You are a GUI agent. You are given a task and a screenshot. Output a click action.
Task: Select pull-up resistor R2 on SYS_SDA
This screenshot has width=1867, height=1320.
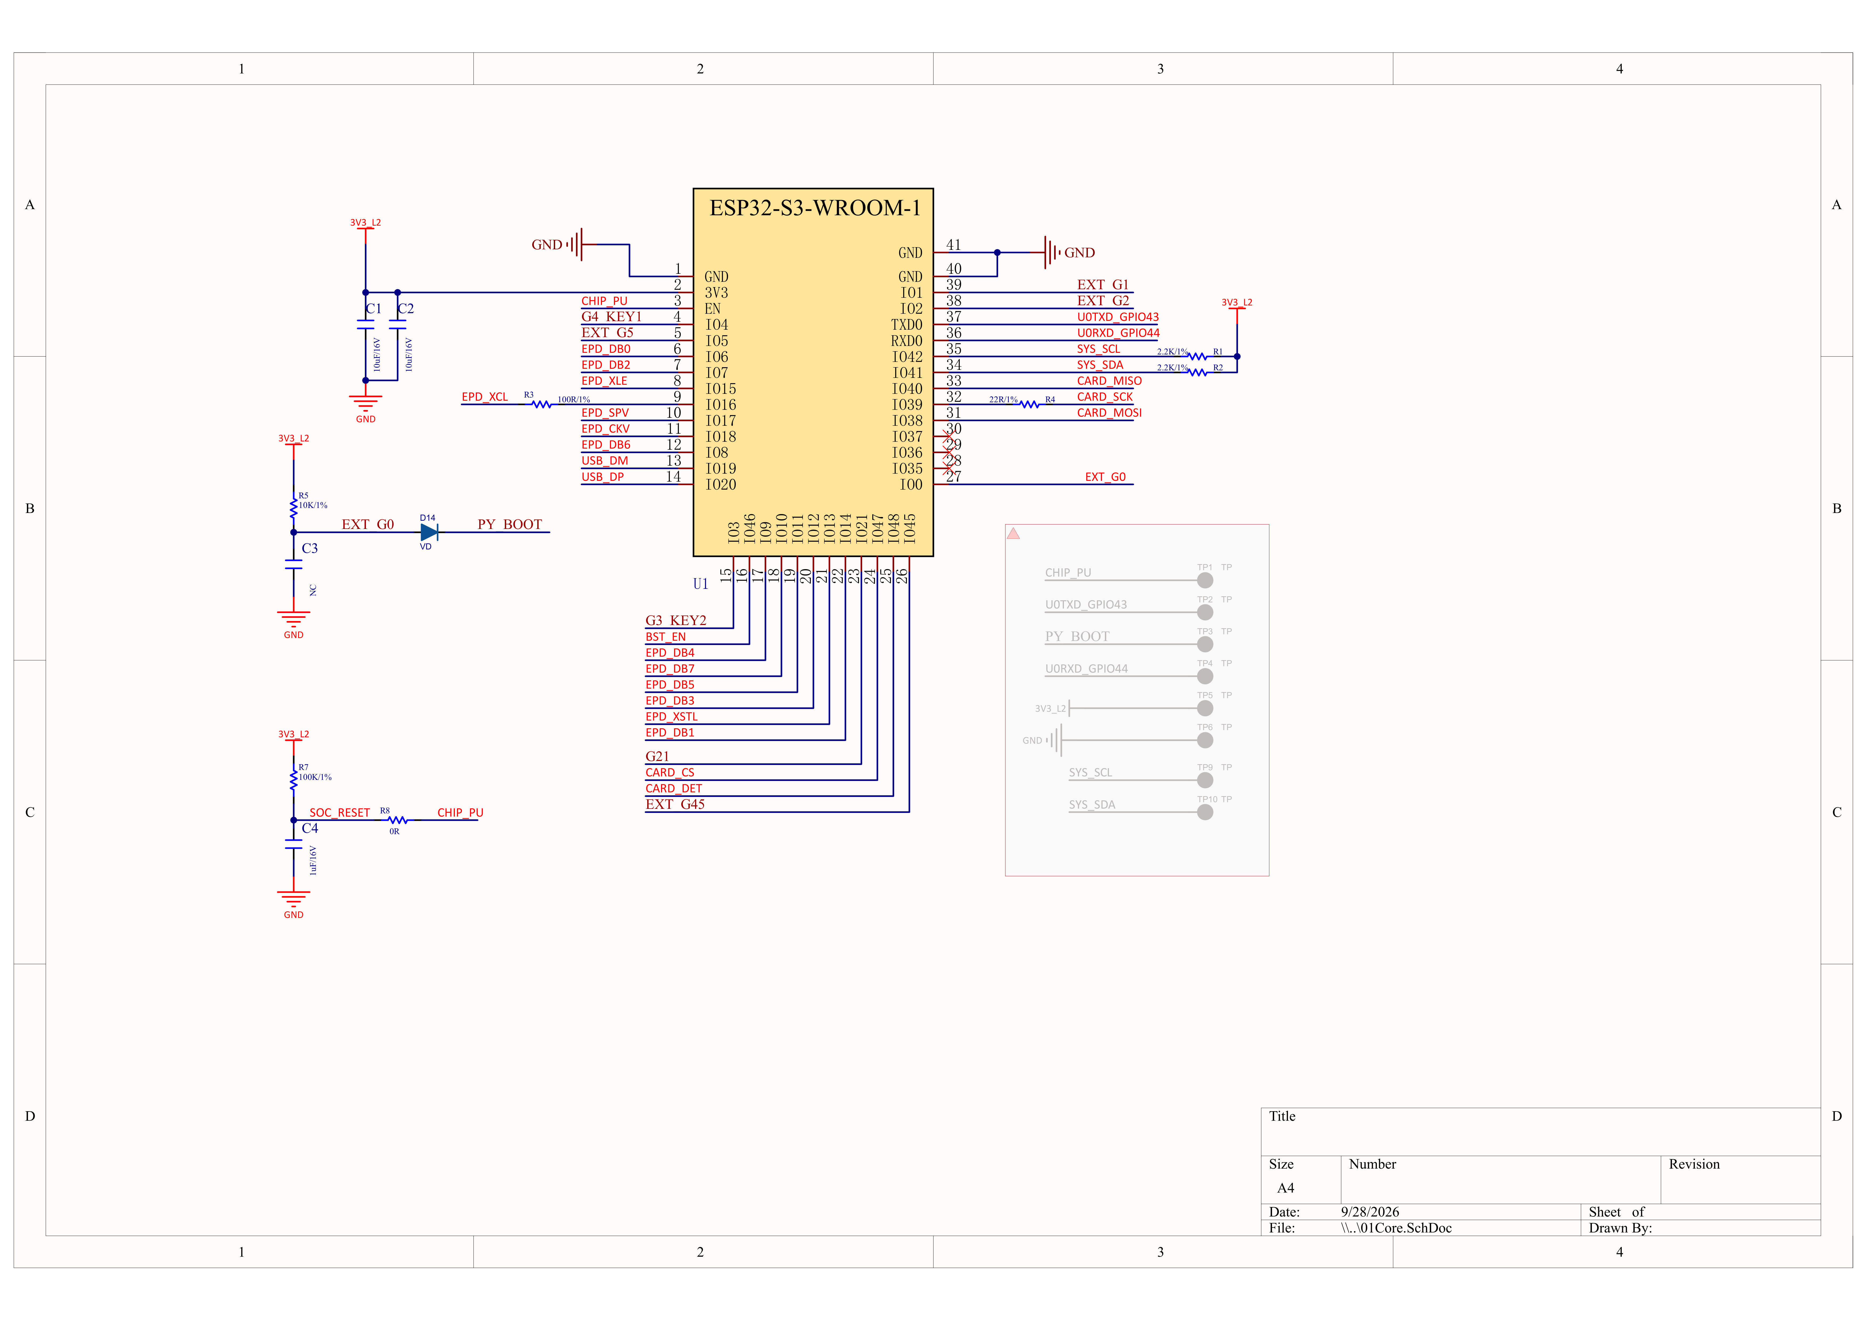coord(1198,373)
